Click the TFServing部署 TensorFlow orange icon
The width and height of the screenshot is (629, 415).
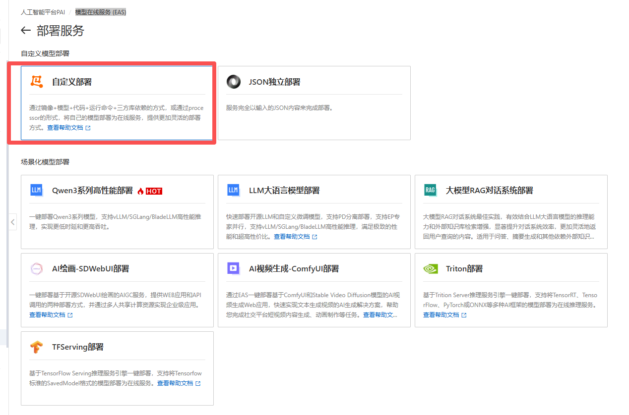coord(36,347)
